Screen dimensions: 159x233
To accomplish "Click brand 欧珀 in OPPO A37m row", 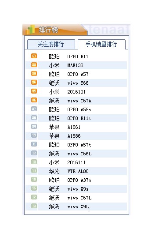I will (x=54, y=180).
